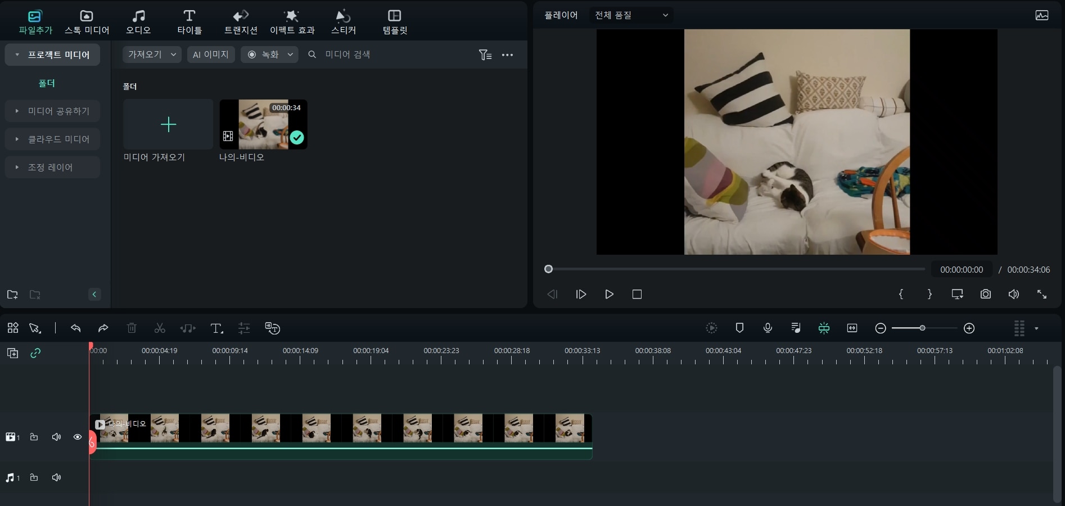Delete the selected clip with the trash icon
Viewport: 1065px width, 506px height.
click(x=132, y=328)
